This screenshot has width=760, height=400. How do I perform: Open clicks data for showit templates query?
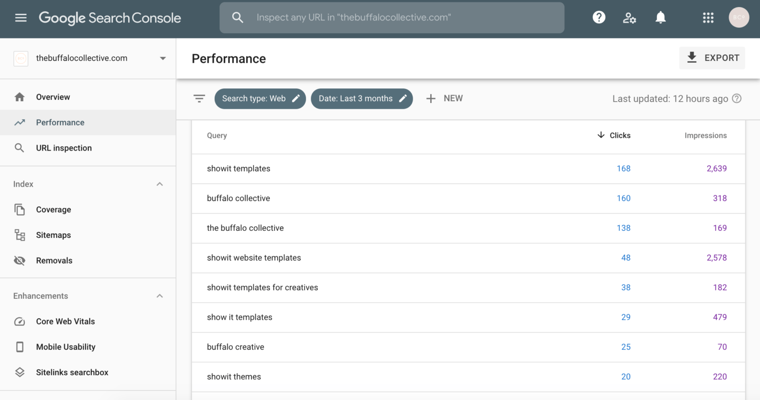(623, 168)
